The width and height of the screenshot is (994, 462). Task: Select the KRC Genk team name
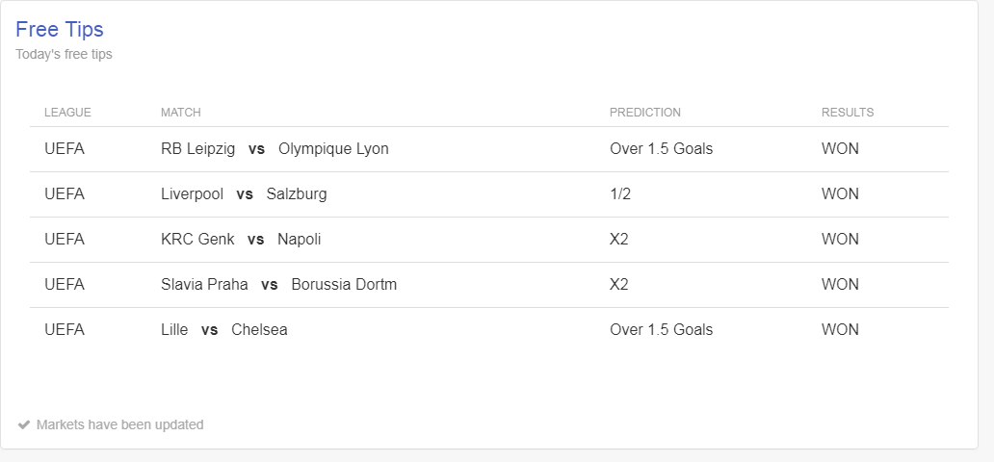click(197, 239)
